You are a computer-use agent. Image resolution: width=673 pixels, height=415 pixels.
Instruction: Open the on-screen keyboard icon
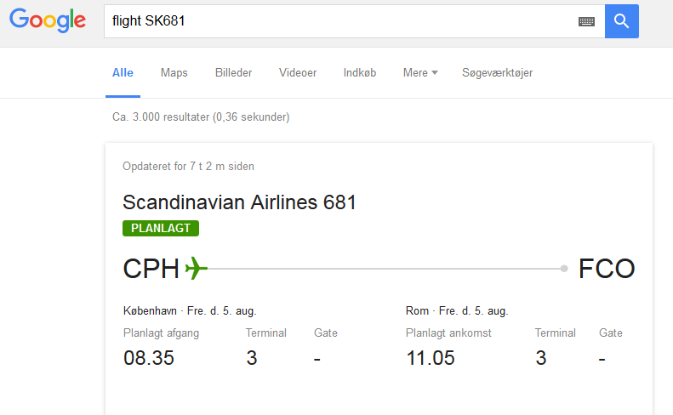[586, 21]
